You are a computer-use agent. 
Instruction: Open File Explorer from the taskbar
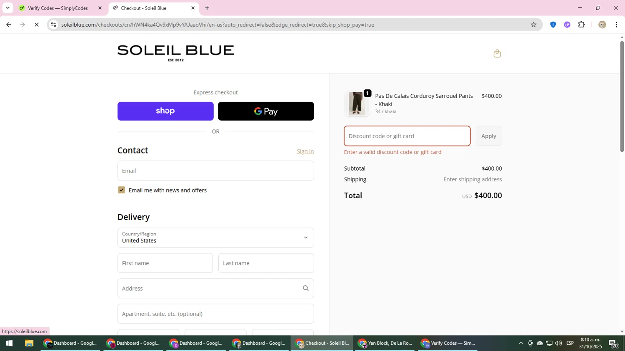[29, 343]
